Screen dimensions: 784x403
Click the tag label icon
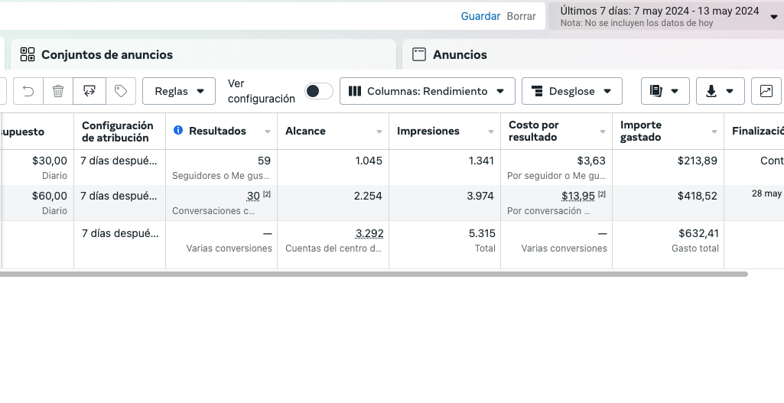[x=120, y=91]
